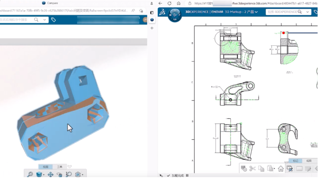Screen dimensions: 318x178
Task: Click the add to favorites star icon
Action: [141, 11]
